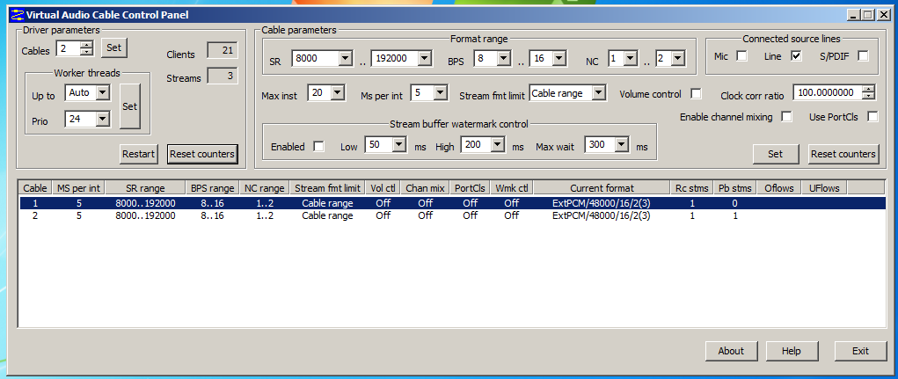The image size is (898, 379).
Task: Open the minimum BPS 8 dropdown
Action: tap(503, 58)
